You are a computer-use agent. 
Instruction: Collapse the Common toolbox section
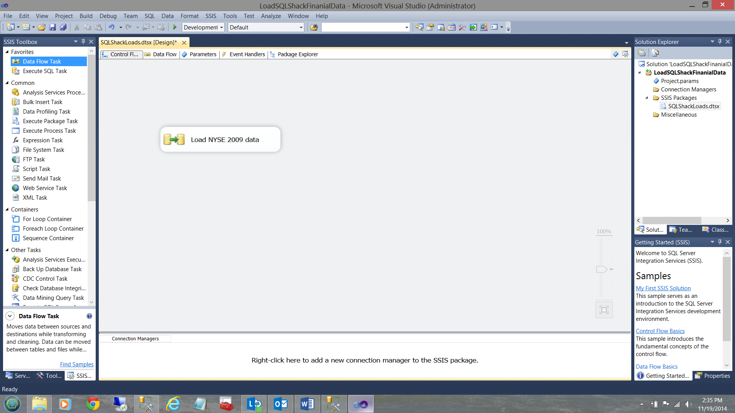click(7, 83)
